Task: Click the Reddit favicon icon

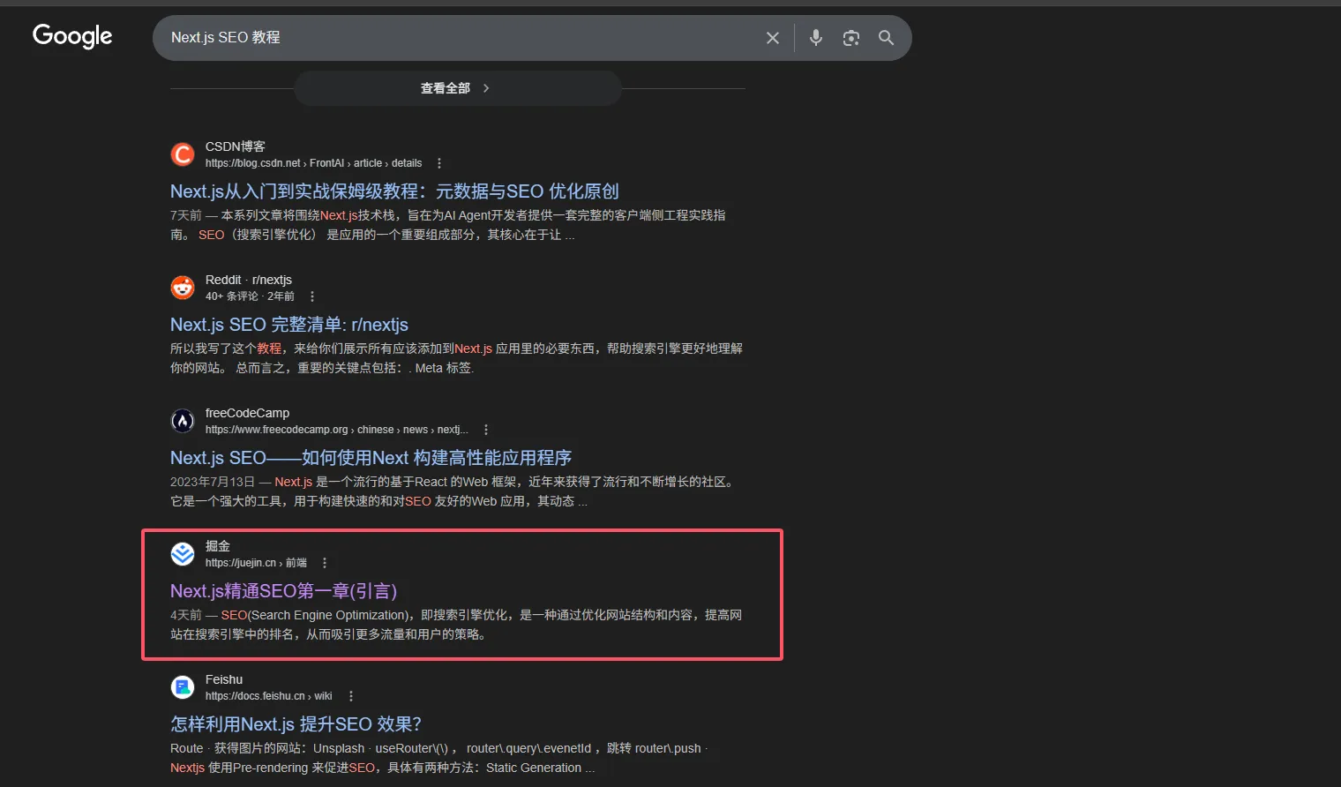Action: point(183,288)
